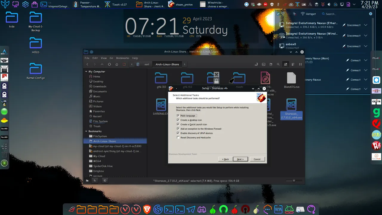
Task: Open the Help menu in file manager
Action: [x=135, y=58]
